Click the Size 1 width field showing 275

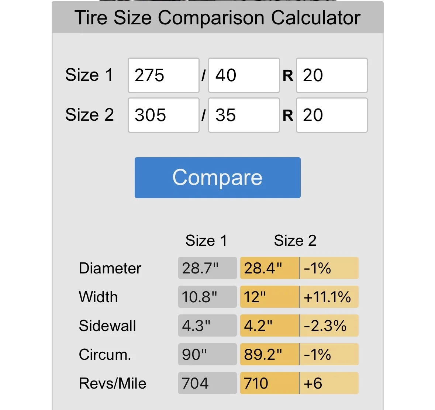coord(163,75)
